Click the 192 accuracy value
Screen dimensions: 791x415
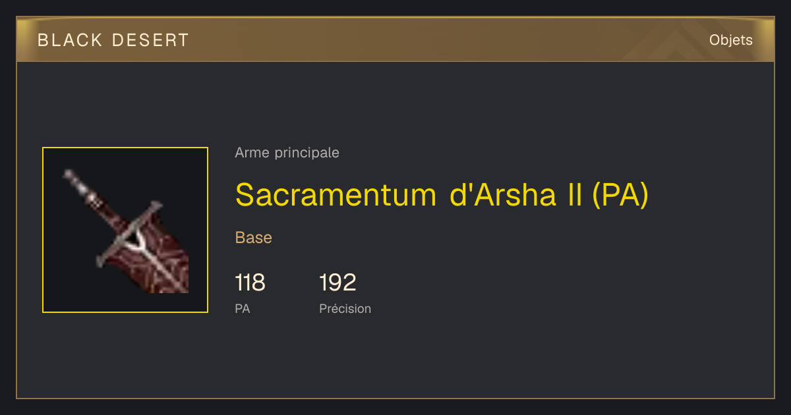coord(337,283)
